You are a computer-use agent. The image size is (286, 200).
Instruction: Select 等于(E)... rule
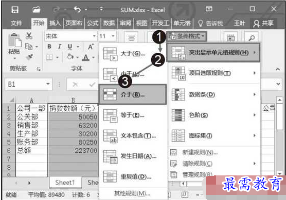click(133, 115)
